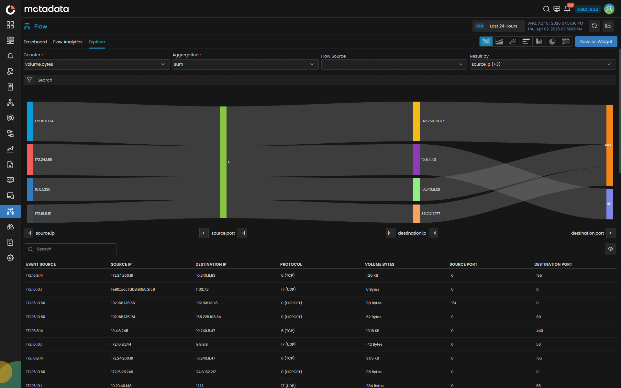Select the vertical bar chart view

click(539, 41)
